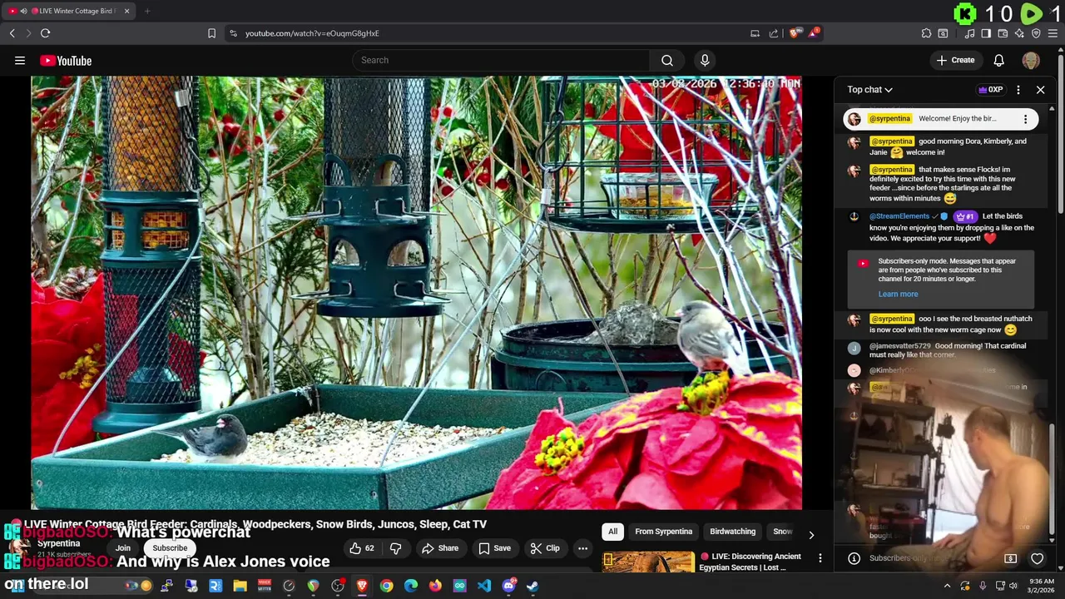
Task: Share this page from the address bar
Action: coord(774,33)
